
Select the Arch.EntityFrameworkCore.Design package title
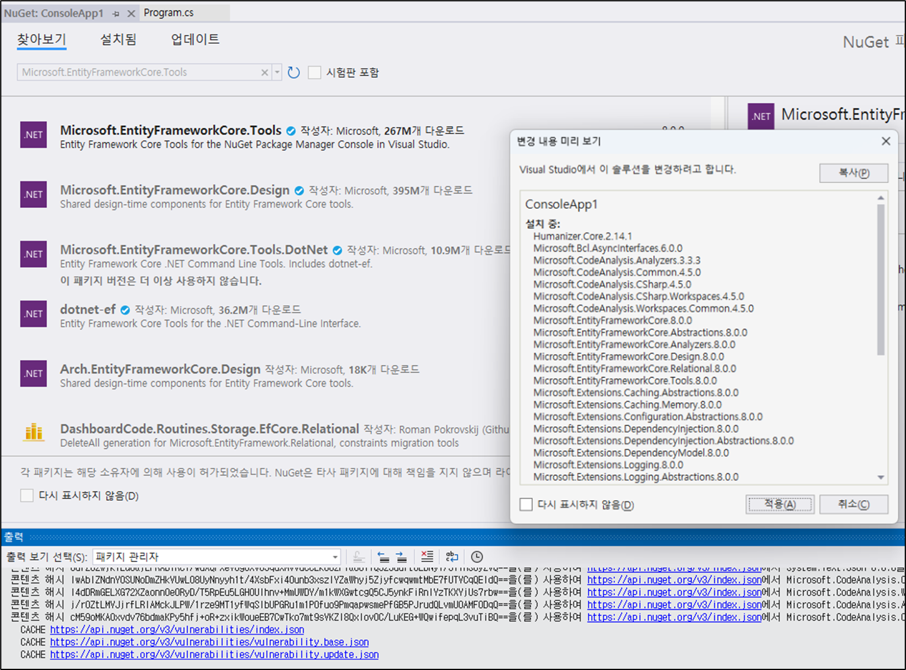click(160, 369)
